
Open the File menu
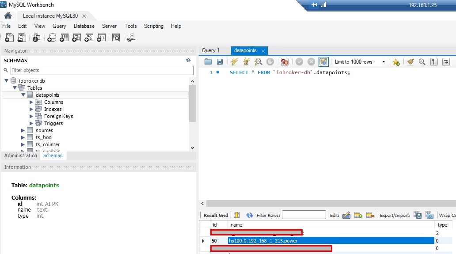(x=6, y=26)
